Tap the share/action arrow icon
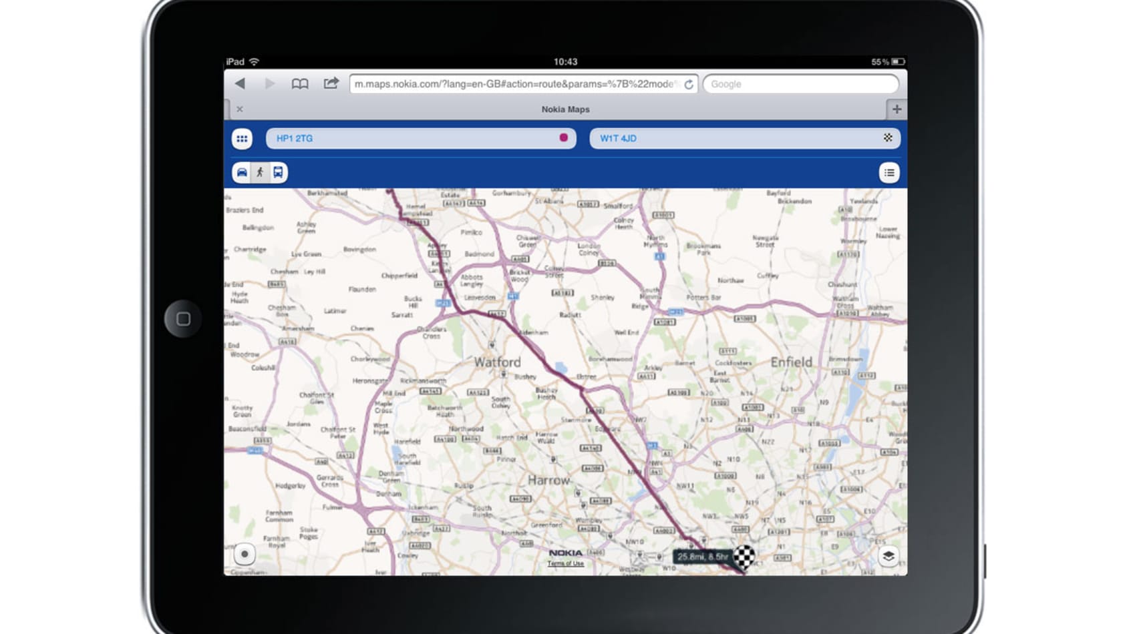 point(331,83)
